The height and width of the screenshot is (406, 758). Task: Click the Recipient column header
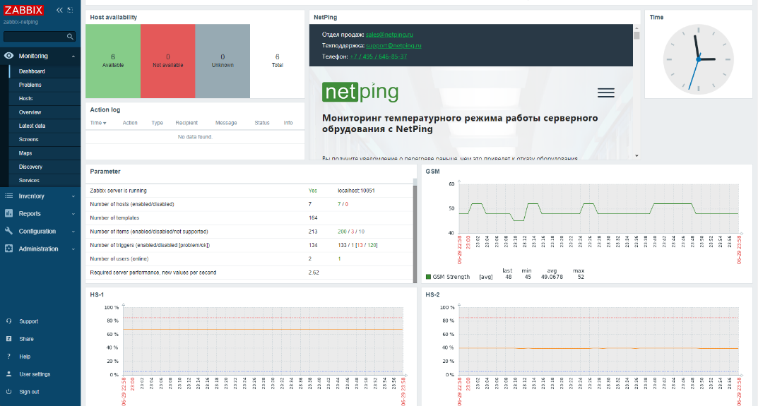click(186, 123)
